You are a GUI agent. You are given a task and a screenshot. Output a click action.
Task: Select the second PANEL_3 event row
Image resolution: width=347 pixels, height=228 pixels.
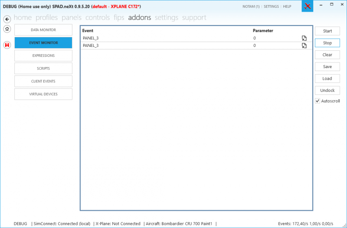(196, 46)
